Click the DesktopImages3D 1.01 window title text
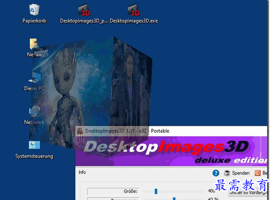The width and height of the screenshot is (272, 200). (x=127, y=131)
